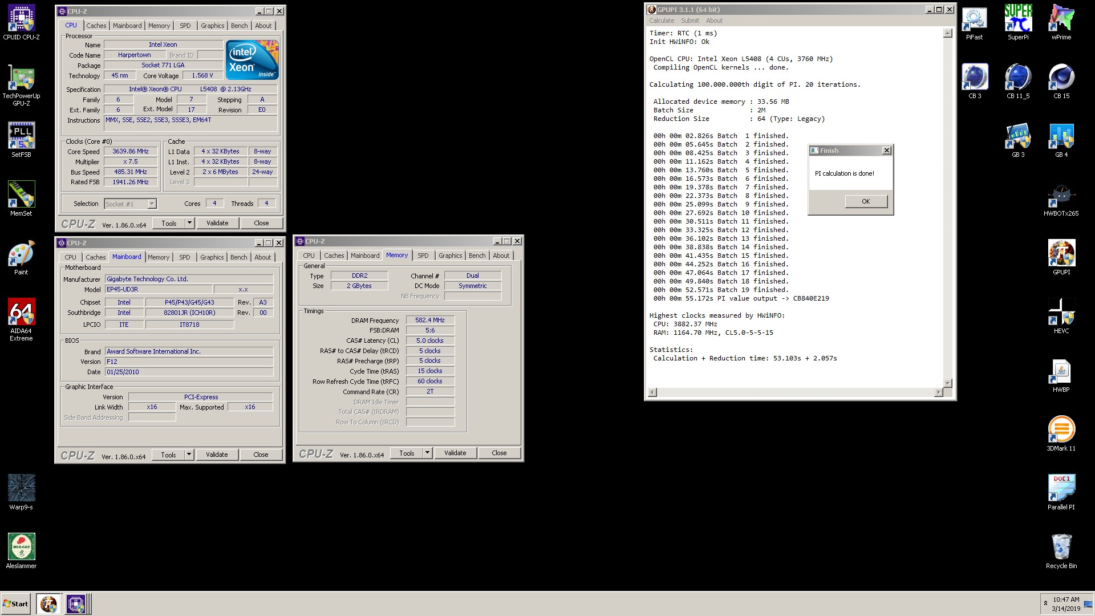The height and width of the screenshot is (616, 1095).
Task: Switch to Bench tab in top CPU-Z
Action: point(239,26)
